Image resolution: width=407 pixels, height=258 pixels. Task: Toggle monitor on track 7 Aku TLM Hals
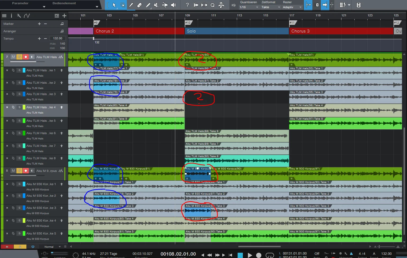click(x=32, y=57)
